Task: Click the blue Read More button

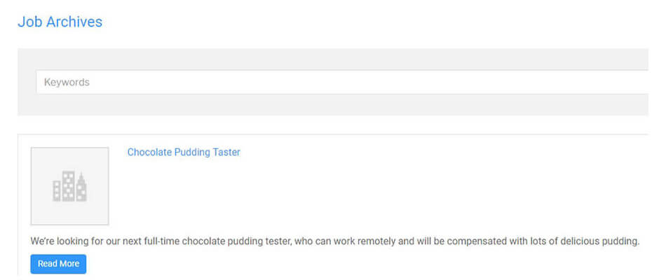Action: 58,264
